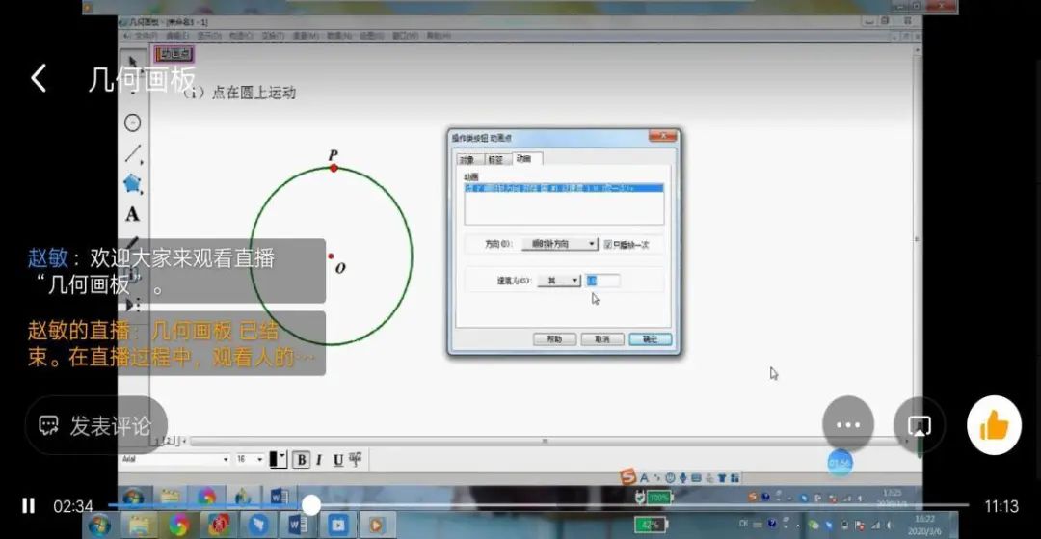Open the 发表评论 comment box
Viewport: 1041px width, 539px height.
click(x=96, y=425)
